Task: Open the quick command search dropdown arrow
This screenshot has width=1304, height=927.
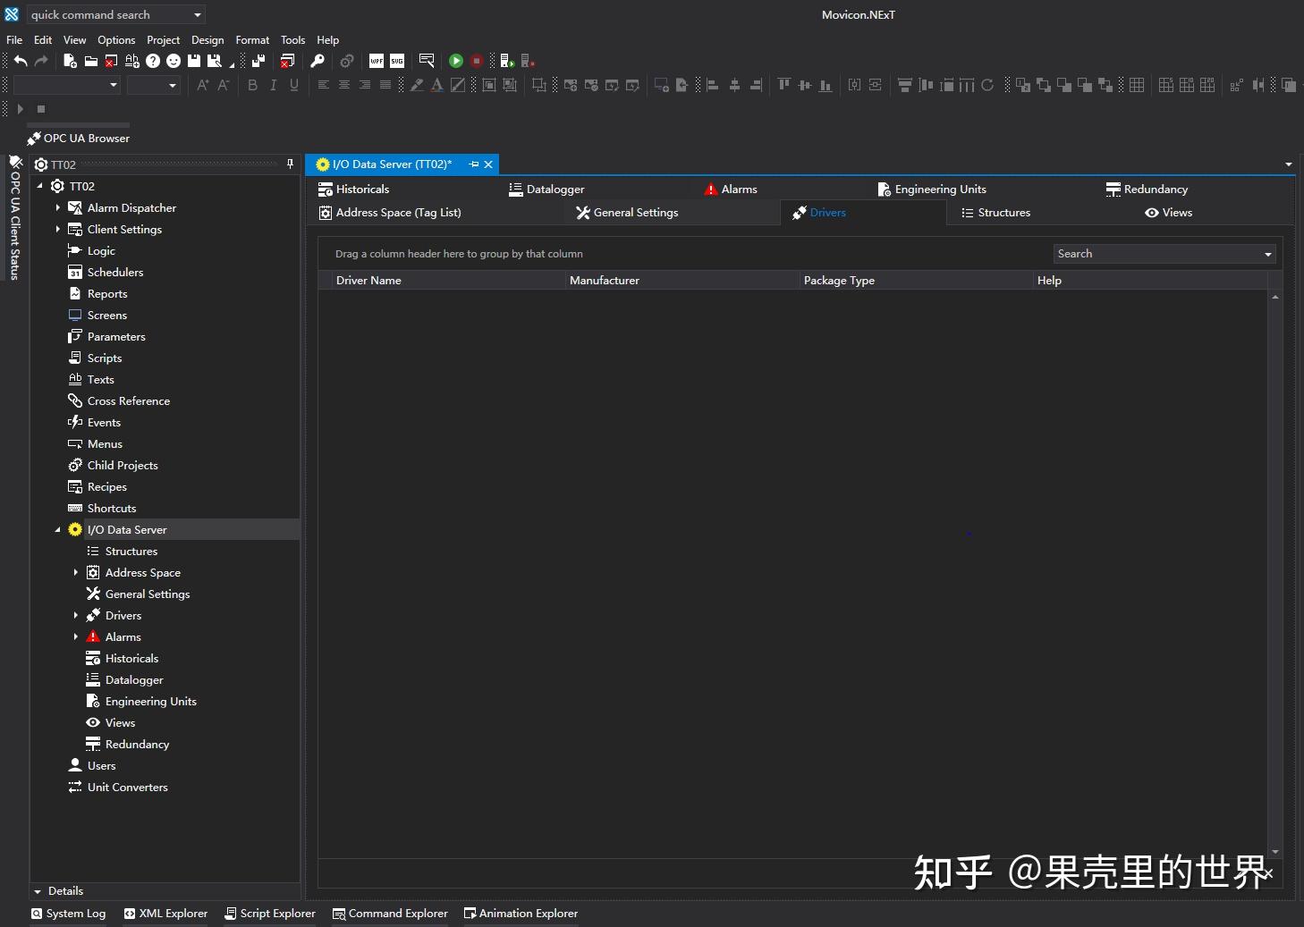Action: [198, 15]
